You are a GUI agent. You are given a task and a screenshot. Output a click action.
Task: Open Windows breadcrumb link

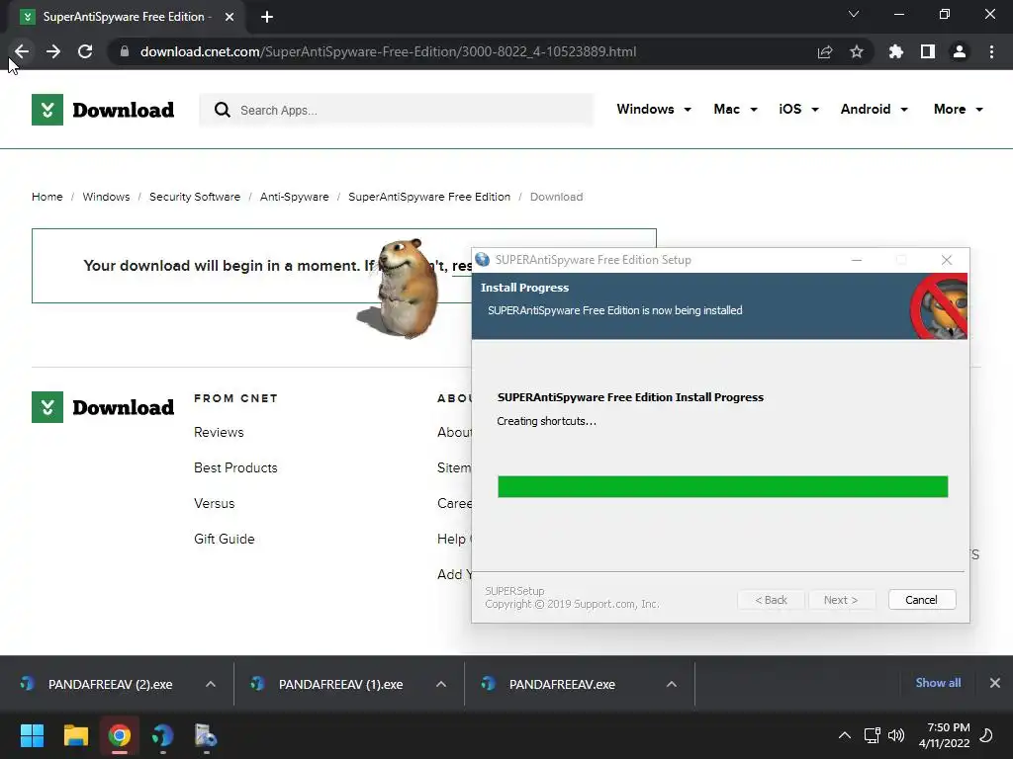pyautogui.click(x=106, y=197)
